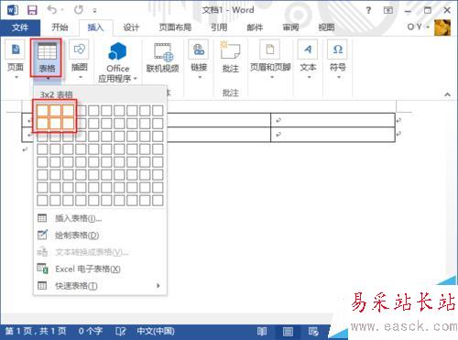Click word count 0个字 in status bar
Image resolution: width=458 pixels, height=340 pixels.
(x=90, y=331)
